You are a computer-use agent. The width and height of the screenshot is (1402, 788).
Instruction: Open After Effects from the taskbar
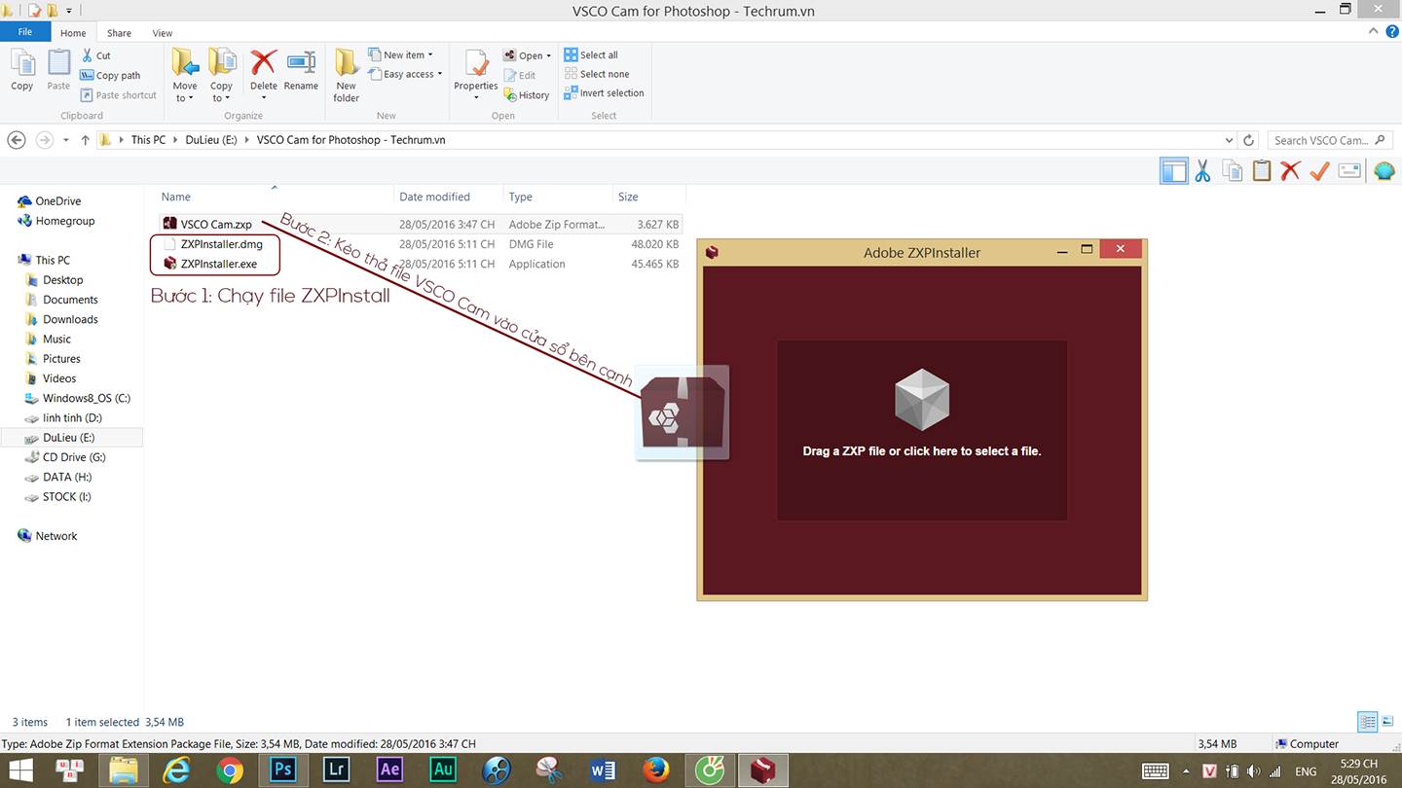pyautogui.click(x=389, y=770)
